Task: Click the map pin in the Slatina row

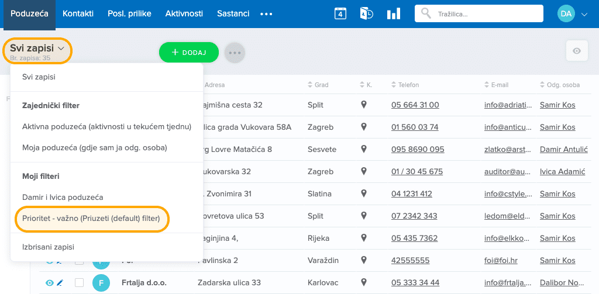Action: tap(364, 193)
